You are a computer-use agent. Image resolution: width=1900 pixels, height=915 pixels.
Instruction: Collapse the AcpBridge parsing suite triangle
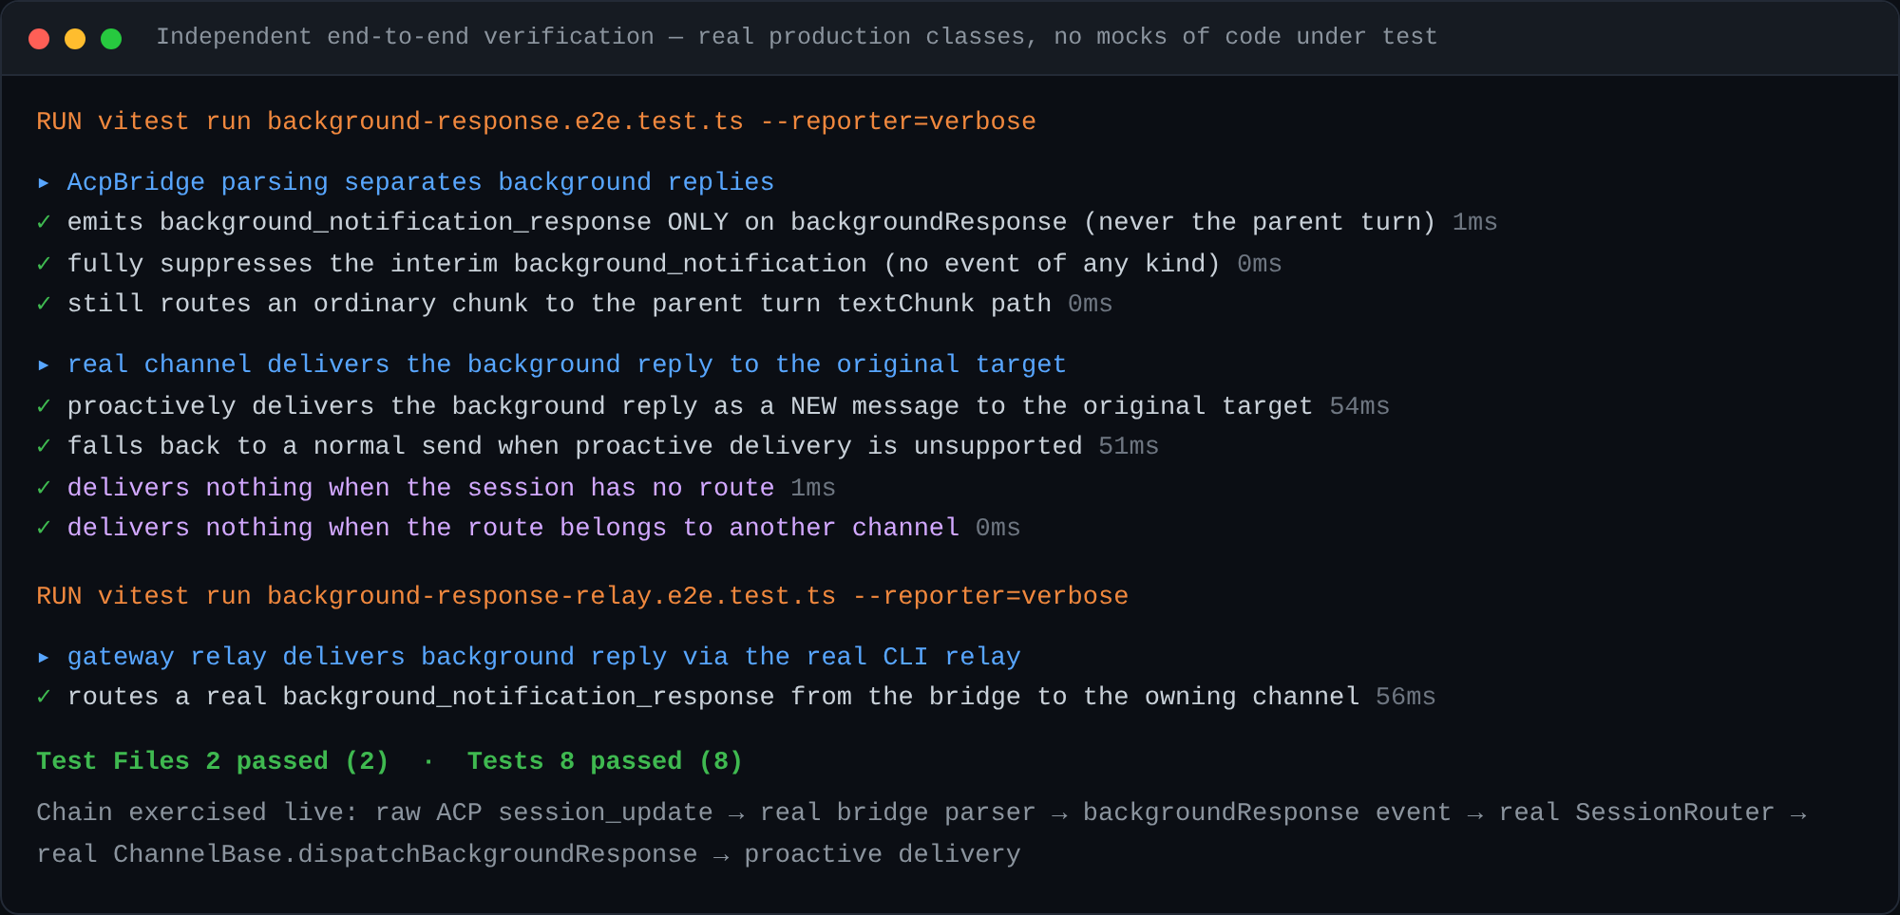point(44,182)
